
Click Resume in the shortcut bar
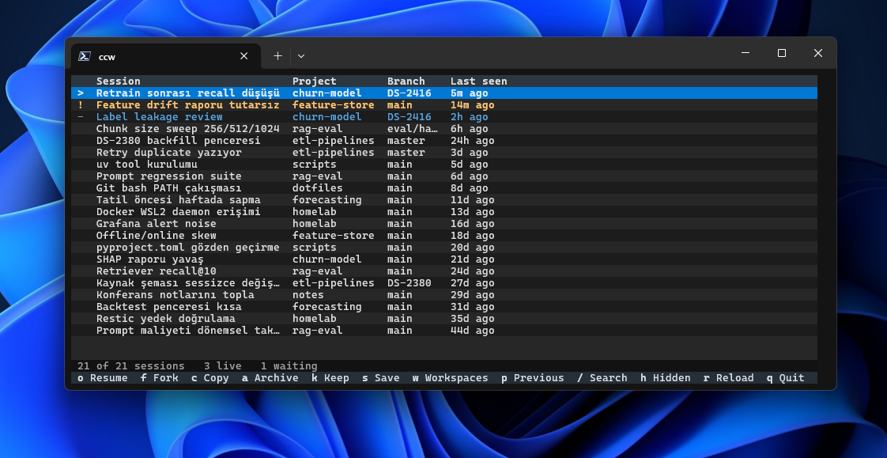103,377
